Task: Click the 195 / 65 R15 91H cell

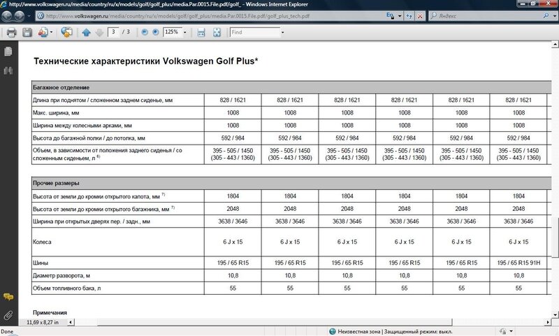Action: [x=518, y=263]
